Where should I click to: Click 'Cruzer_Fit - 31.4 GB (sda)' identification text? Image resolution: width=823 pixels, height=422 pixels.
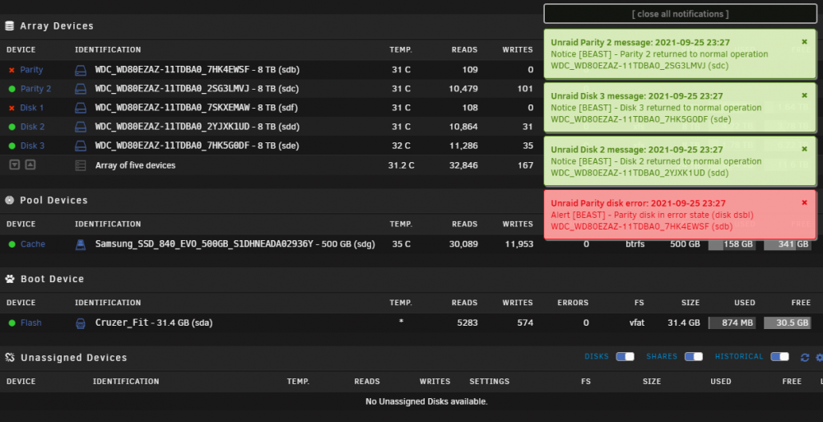pyautogui.click(x=154, y=322)
